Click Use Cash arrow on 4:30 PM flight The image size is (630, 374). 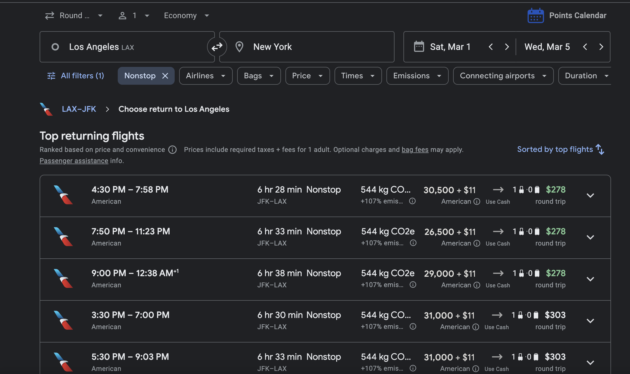coord(498,190)
